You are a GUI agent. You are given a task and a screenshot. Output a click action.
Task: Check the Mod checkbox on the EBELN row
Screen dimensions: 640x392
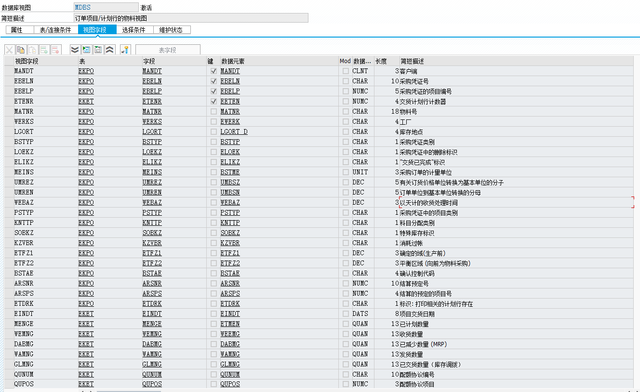click(x=345, y=81)
